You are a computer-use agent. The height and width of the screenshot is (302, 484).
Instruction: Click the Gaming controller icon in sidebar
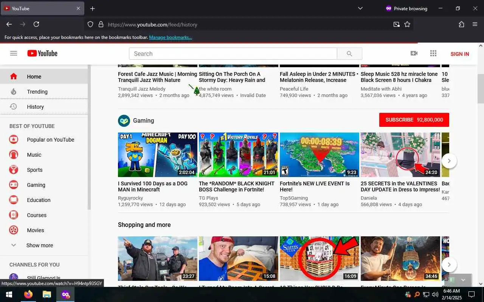click(x=14, y=185)
